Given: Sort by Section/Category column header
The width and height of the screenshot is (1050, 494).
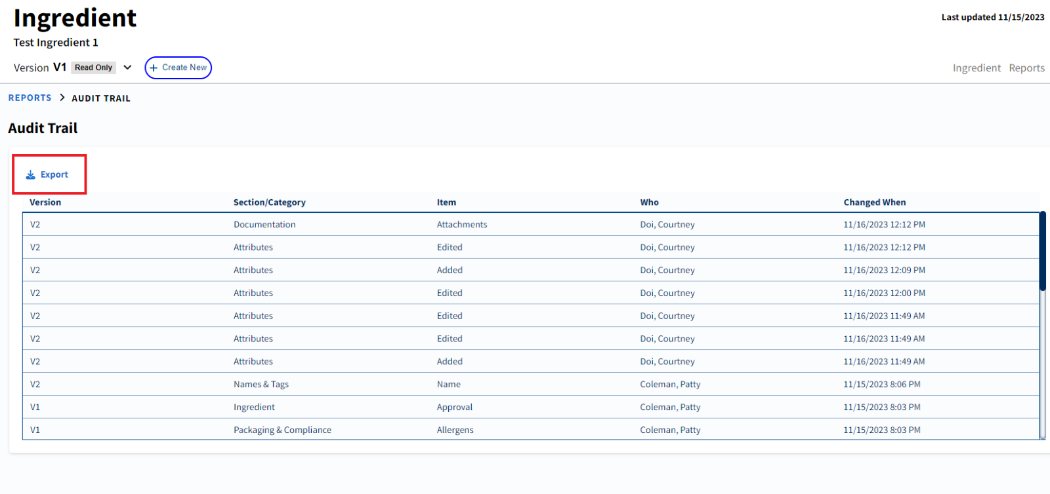Looking at the screenshot, I should [269, 202].
